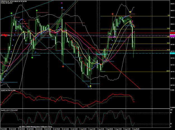The width and height of the screenshot is (175, 130).
Task: Click green down arrow above second peak
Action: click(37, 10)
